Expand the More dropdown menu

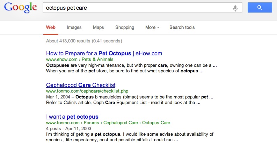(152, 27)
